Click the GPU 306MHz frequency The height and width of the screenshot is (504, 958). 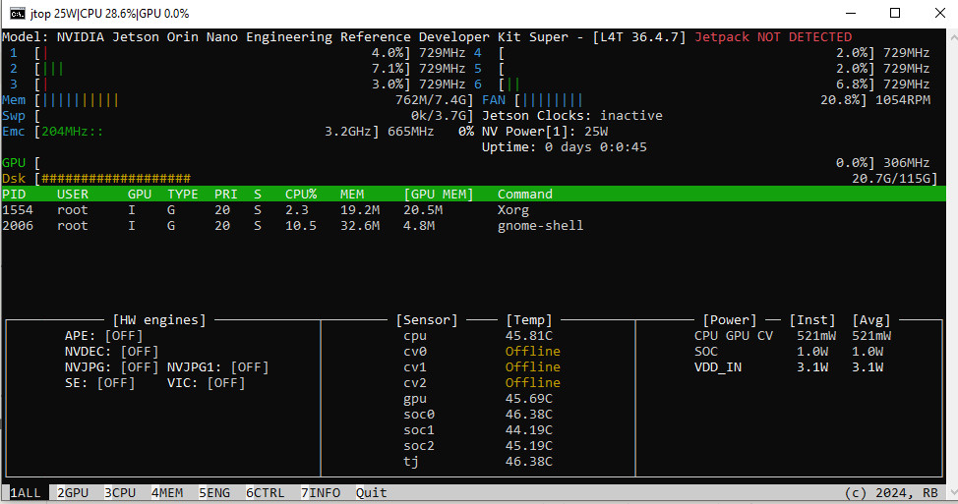pyautogui.click(x=907, y=163)
